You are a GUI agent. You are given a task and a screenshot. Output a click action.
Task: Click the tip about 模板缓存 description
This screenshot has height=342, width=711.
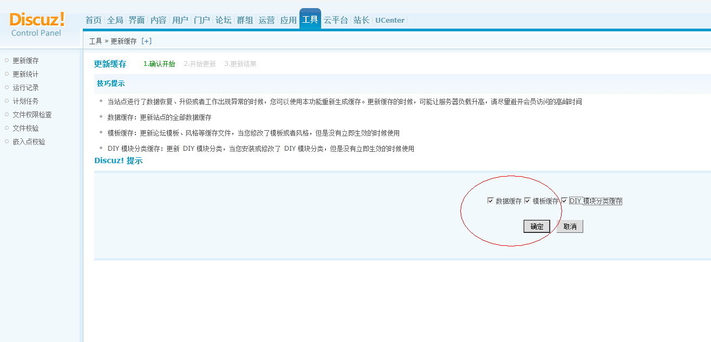[x=253, y=133]
